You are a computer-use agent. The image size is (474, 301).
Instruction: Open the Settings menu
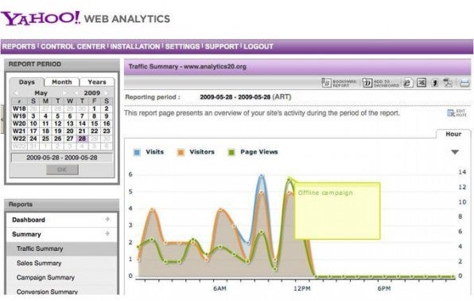[x=182, y=47]
